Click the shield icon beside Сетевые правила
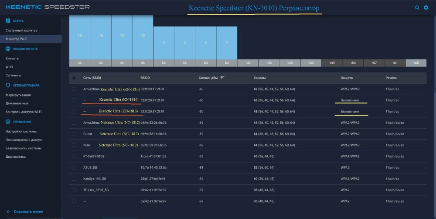 8,85
